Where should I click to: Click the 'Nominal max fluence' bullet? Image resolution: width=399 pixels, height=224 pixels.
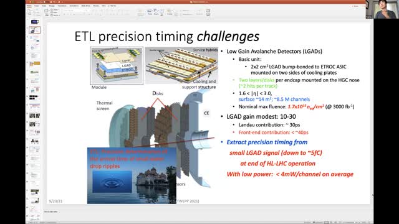coord(297,106)
